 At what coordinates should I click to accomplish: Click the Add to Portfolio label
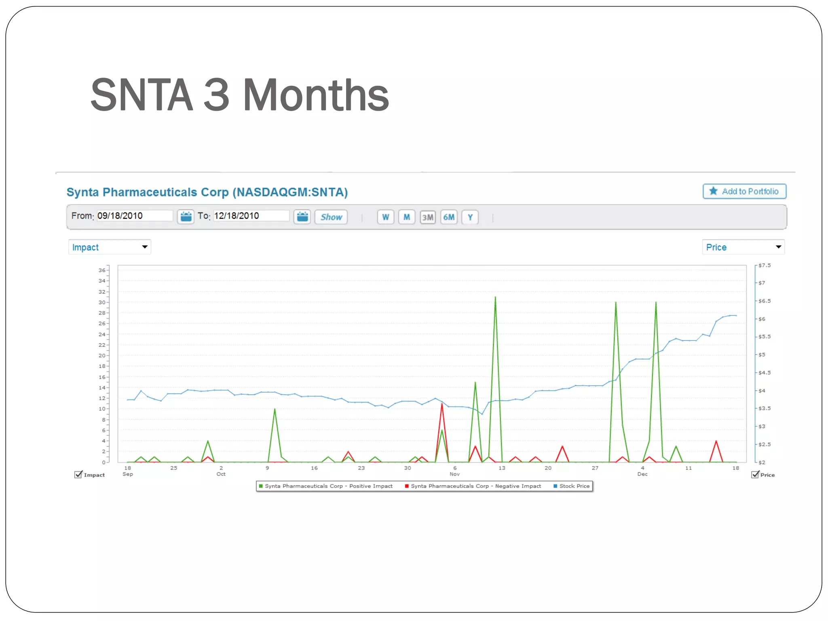click(750, 191)
